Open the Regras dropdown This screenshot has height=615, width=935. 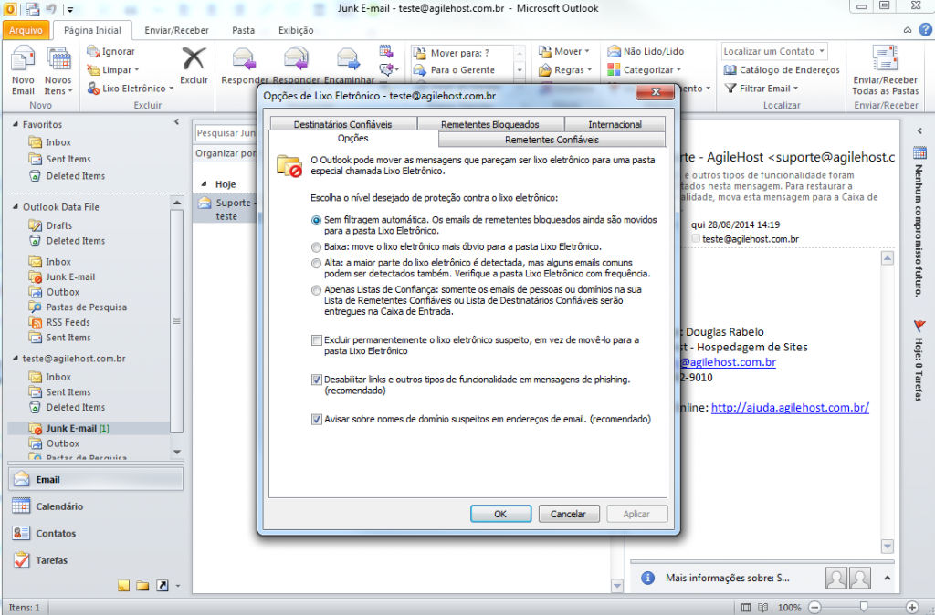click(565, 69)
